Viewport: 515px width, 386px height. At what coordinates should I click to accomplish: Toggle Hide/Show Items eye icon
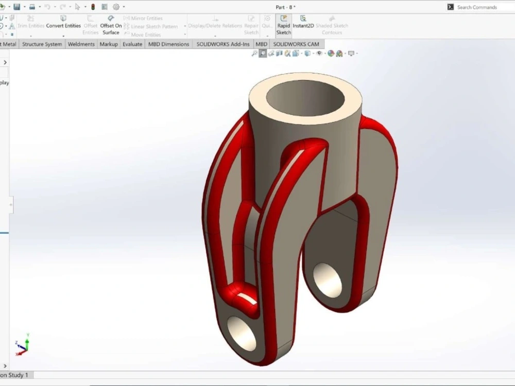(319, 53)
